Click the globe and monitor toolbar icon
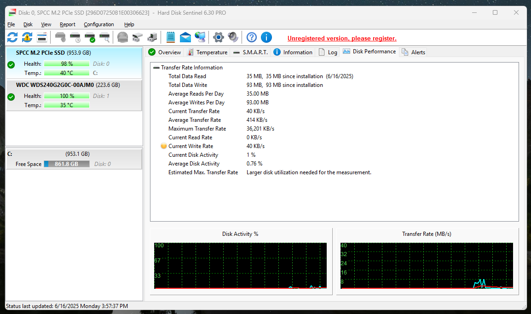The height and width of the screenshot is (314, 531). (200, 37)
